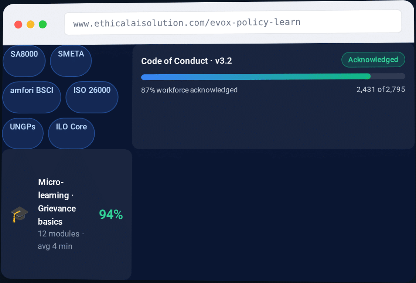Click the 87% workforce acknowledged text
Screen dimensions: 416x283
189,90
